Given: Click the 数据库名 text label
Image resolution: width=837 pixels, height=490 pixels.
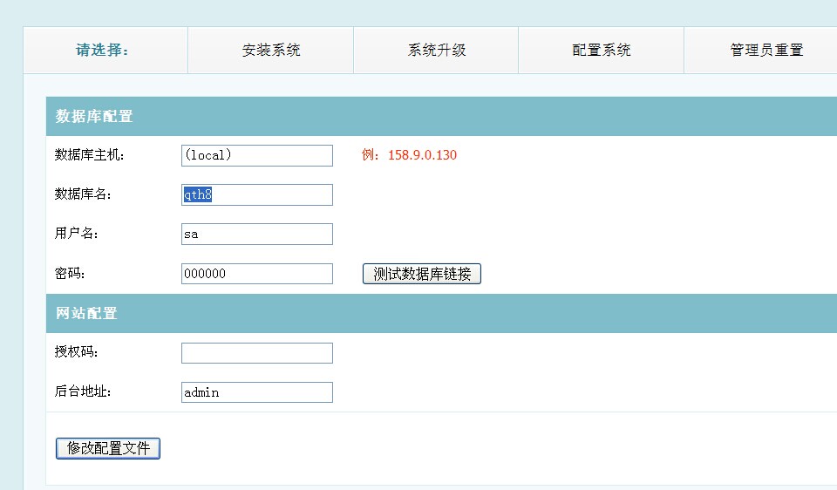Looking at the screenshot, I should coord(83,195).
